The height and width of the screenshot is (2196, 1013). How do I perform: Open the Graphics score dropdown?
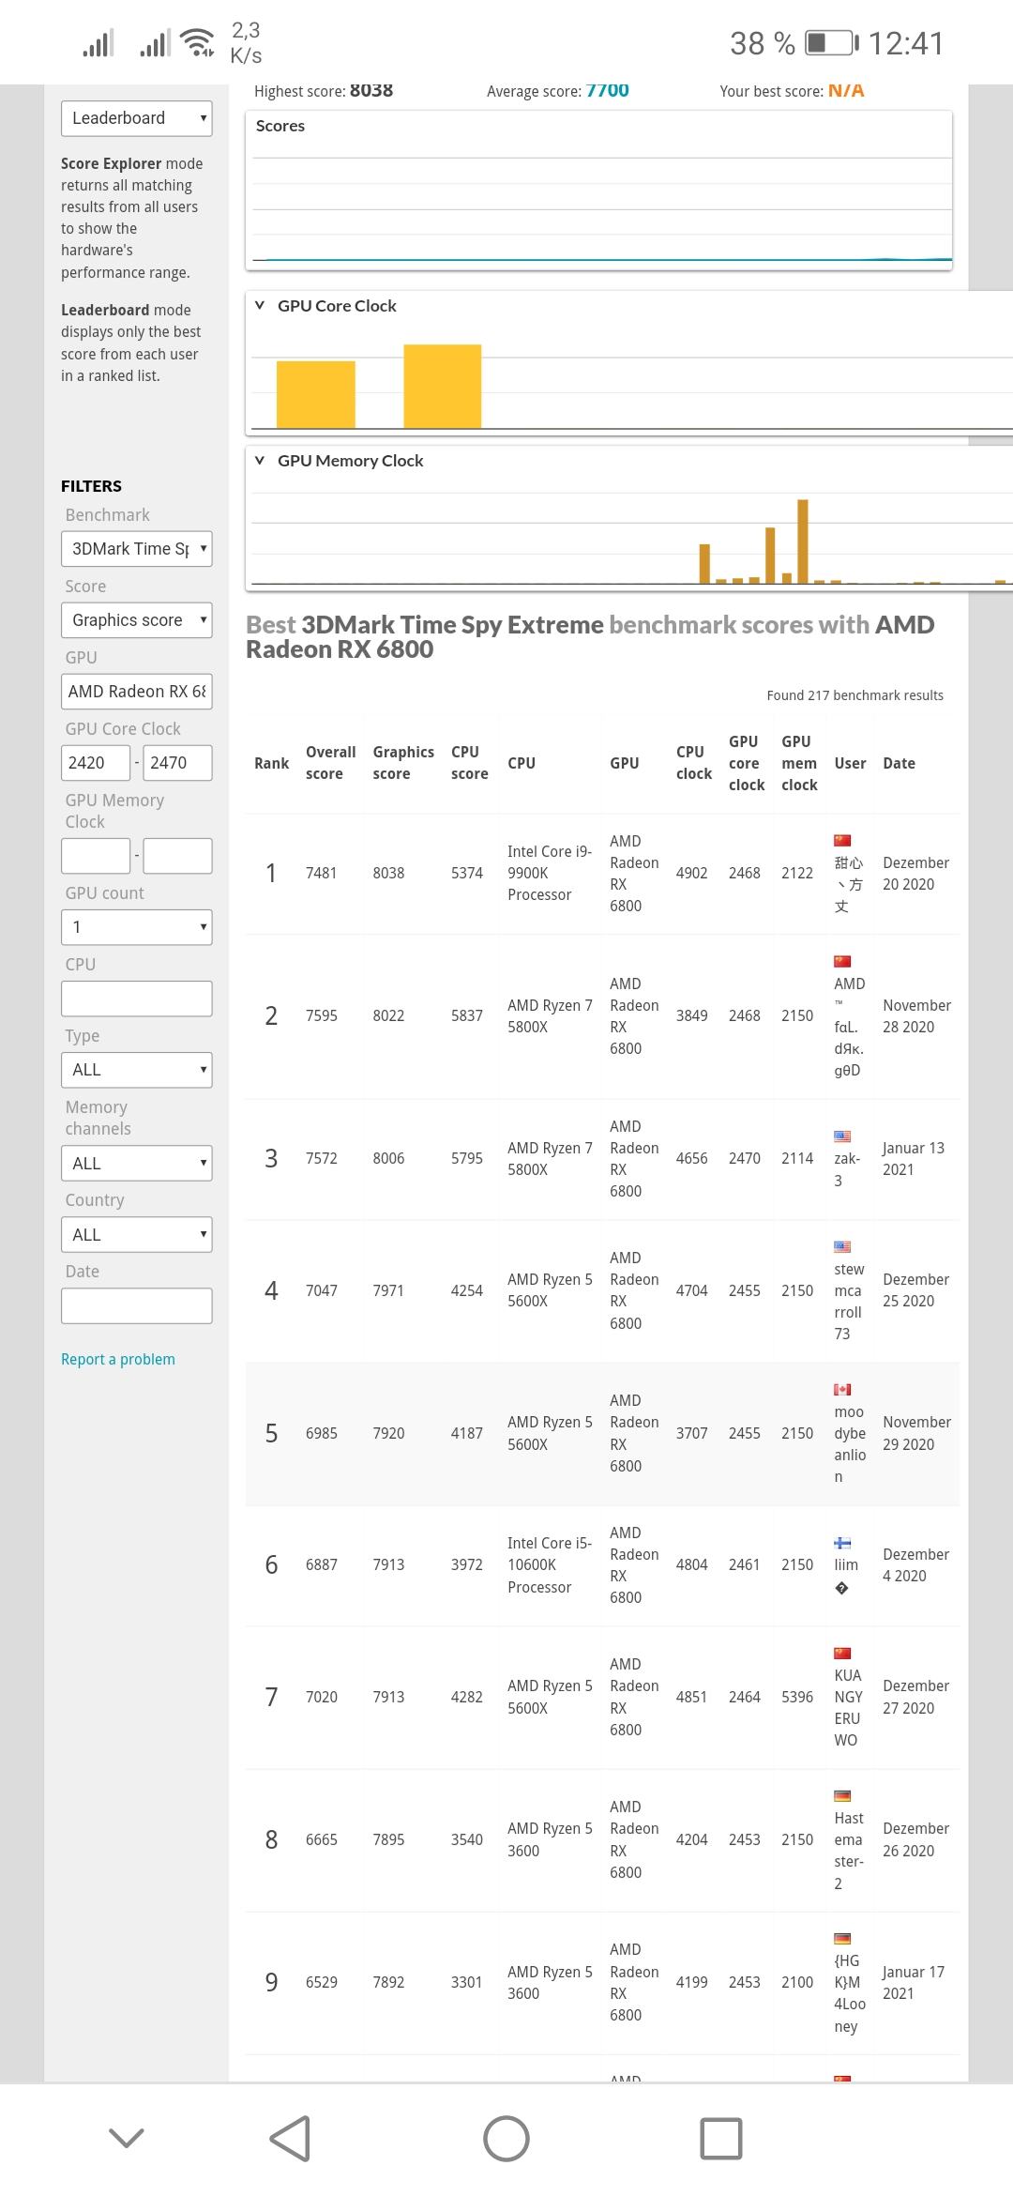click(137, 620)
